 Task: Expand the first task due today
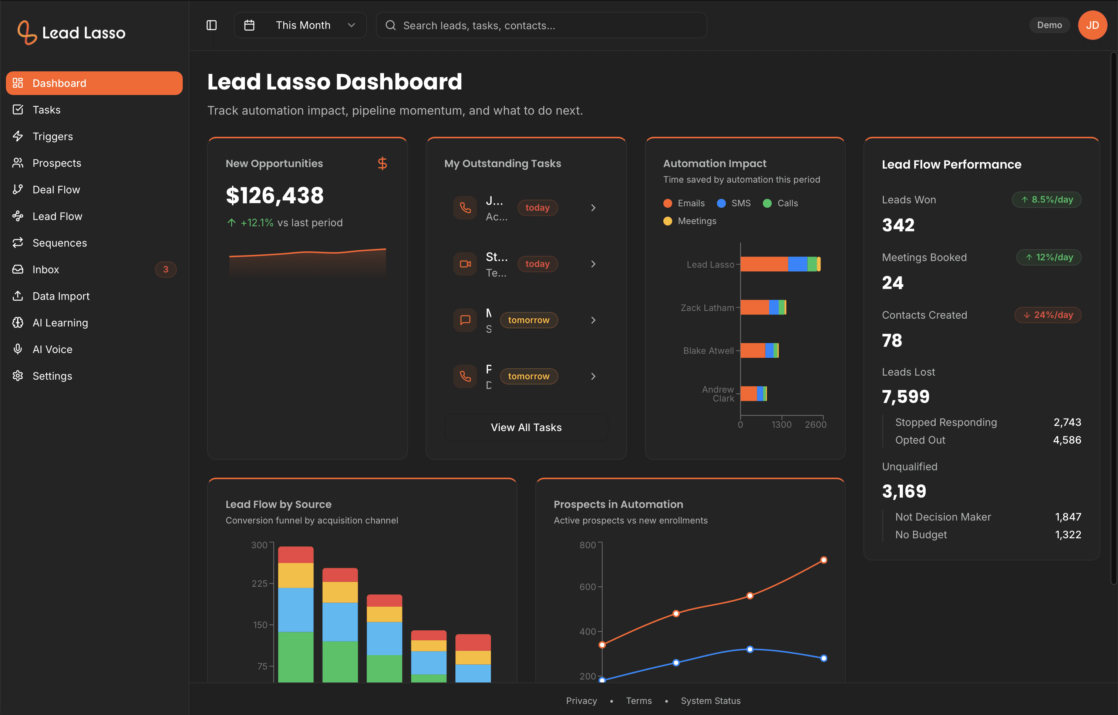click(x=593, y=207)
